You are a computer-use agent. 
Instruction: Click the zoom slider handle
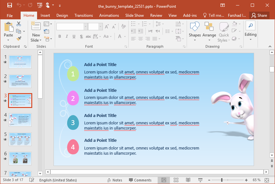pyautogui.click(x=221, y=180)
